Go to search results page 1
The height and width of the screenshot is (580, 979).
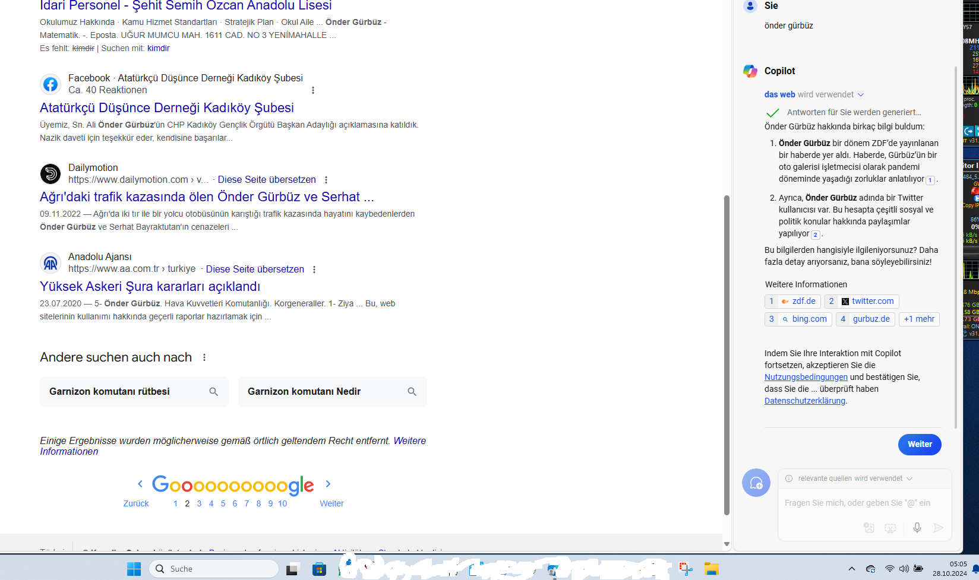(175, 503)
